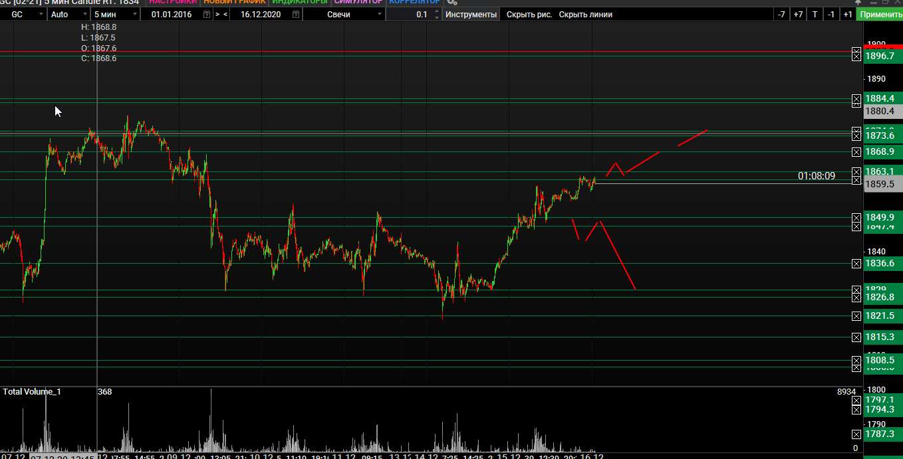Screen dimensions: 903x459
Task: Click the C: 1868.6 close value
Action: 98,58
